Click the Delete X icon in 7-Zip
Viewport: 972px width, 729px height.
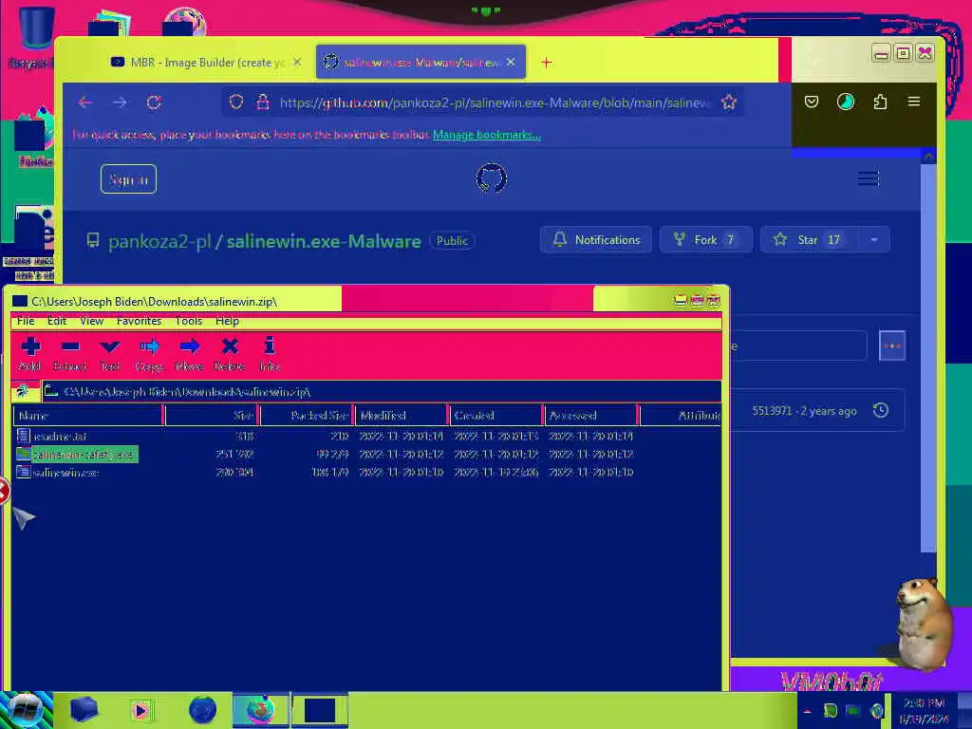(x=230, y=346)
